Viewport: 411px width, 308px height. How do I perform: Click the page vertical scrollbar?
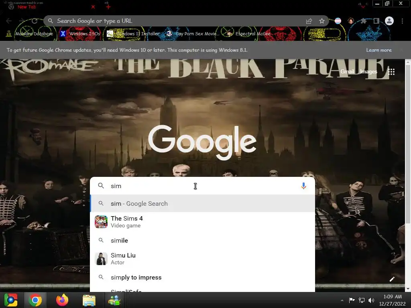[408, 144]
